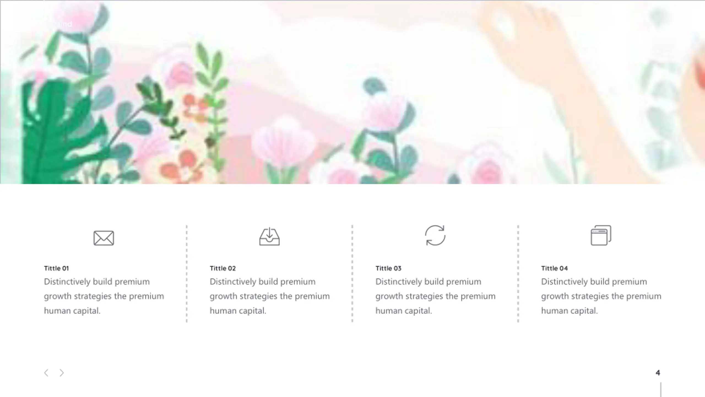Screen dimensions: 705x397
Task: Select the Tittle 03 heading
Action: click(x=388, y=268)
